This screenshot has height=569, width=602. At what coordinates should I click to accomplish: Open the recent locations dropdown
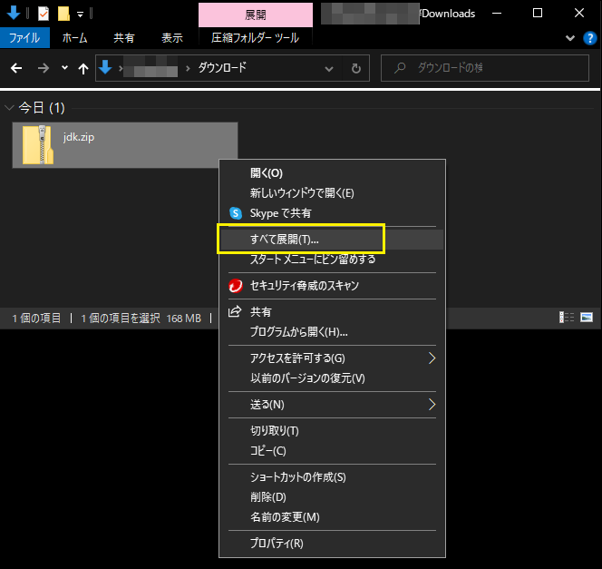(x=64, y=68)
